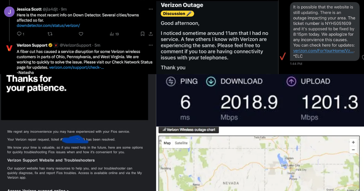Open the Verizon Wireless outage chart tab
This screenshot has width=364, height=191.
tap(189, 130)
